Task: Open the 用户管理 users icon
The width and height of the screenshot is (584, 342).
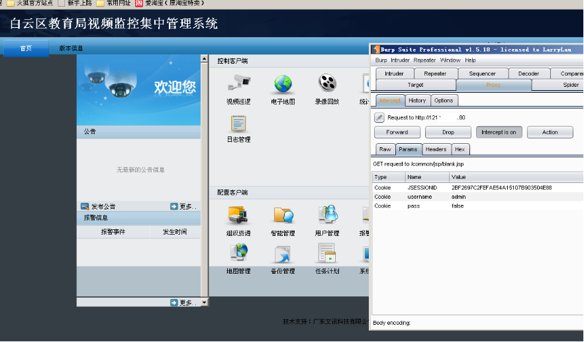Action: coord(326,214)
